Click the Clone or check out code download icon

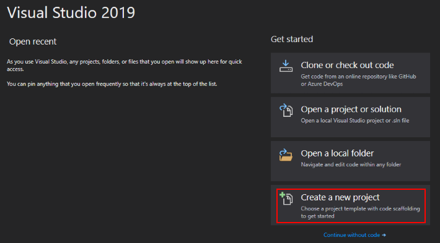click(286, 66)
